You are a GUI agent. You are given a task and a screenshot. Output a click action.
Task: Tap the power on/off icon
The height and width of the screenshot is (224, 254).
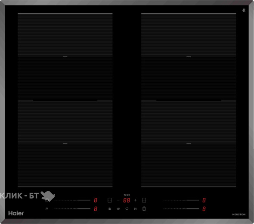(x=47, y=200)
